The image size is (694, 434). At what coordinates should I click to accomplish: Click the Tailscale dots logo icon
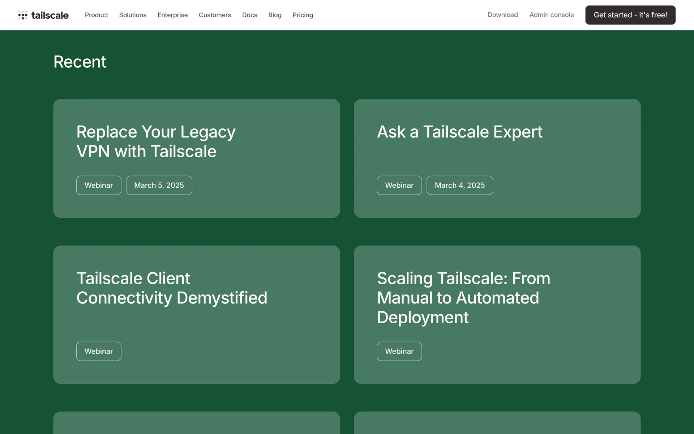tap(23, 15)
